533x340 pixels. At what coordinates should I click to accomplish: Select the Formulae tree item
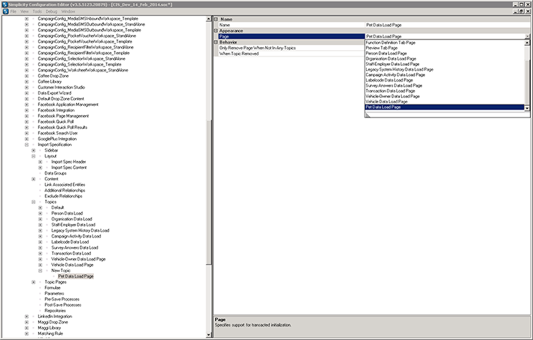pyautogui.click(x=52, y=288)
